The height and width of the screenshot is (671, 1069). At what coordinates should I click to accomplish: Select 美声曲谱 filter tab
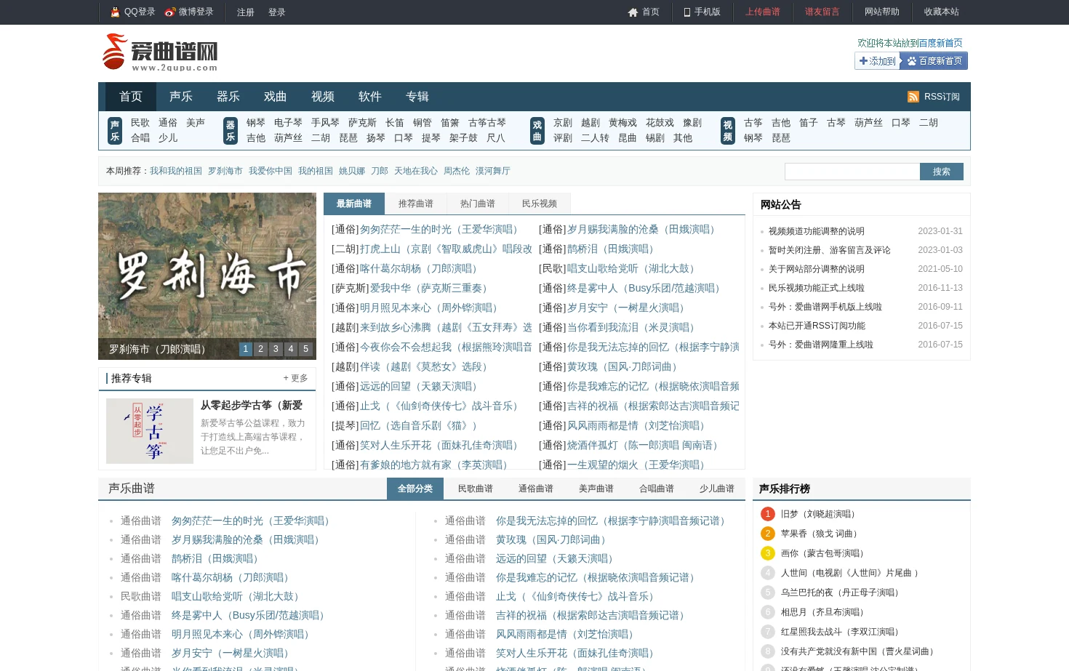[x=596, y=489]
